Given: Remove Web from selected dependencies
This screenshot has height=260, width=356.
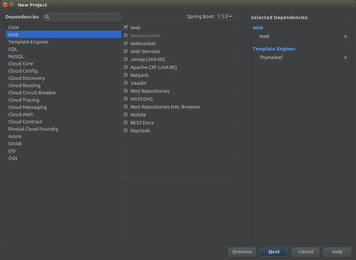Looking at the screenshot, I should tap(345, 36).
